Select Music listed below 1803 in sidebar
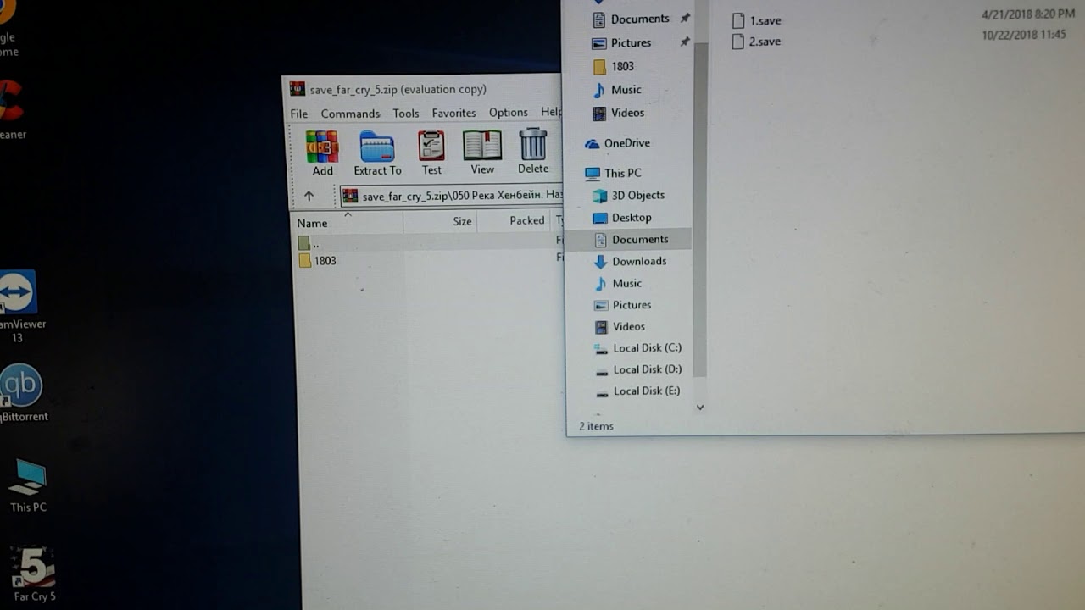1085x610 pixels. coord(616,89)
